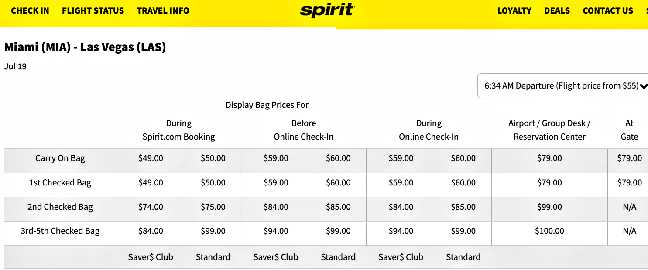Select the Miami (MIA) - Las Vegas (LAS) heading

tap(85, 47)
